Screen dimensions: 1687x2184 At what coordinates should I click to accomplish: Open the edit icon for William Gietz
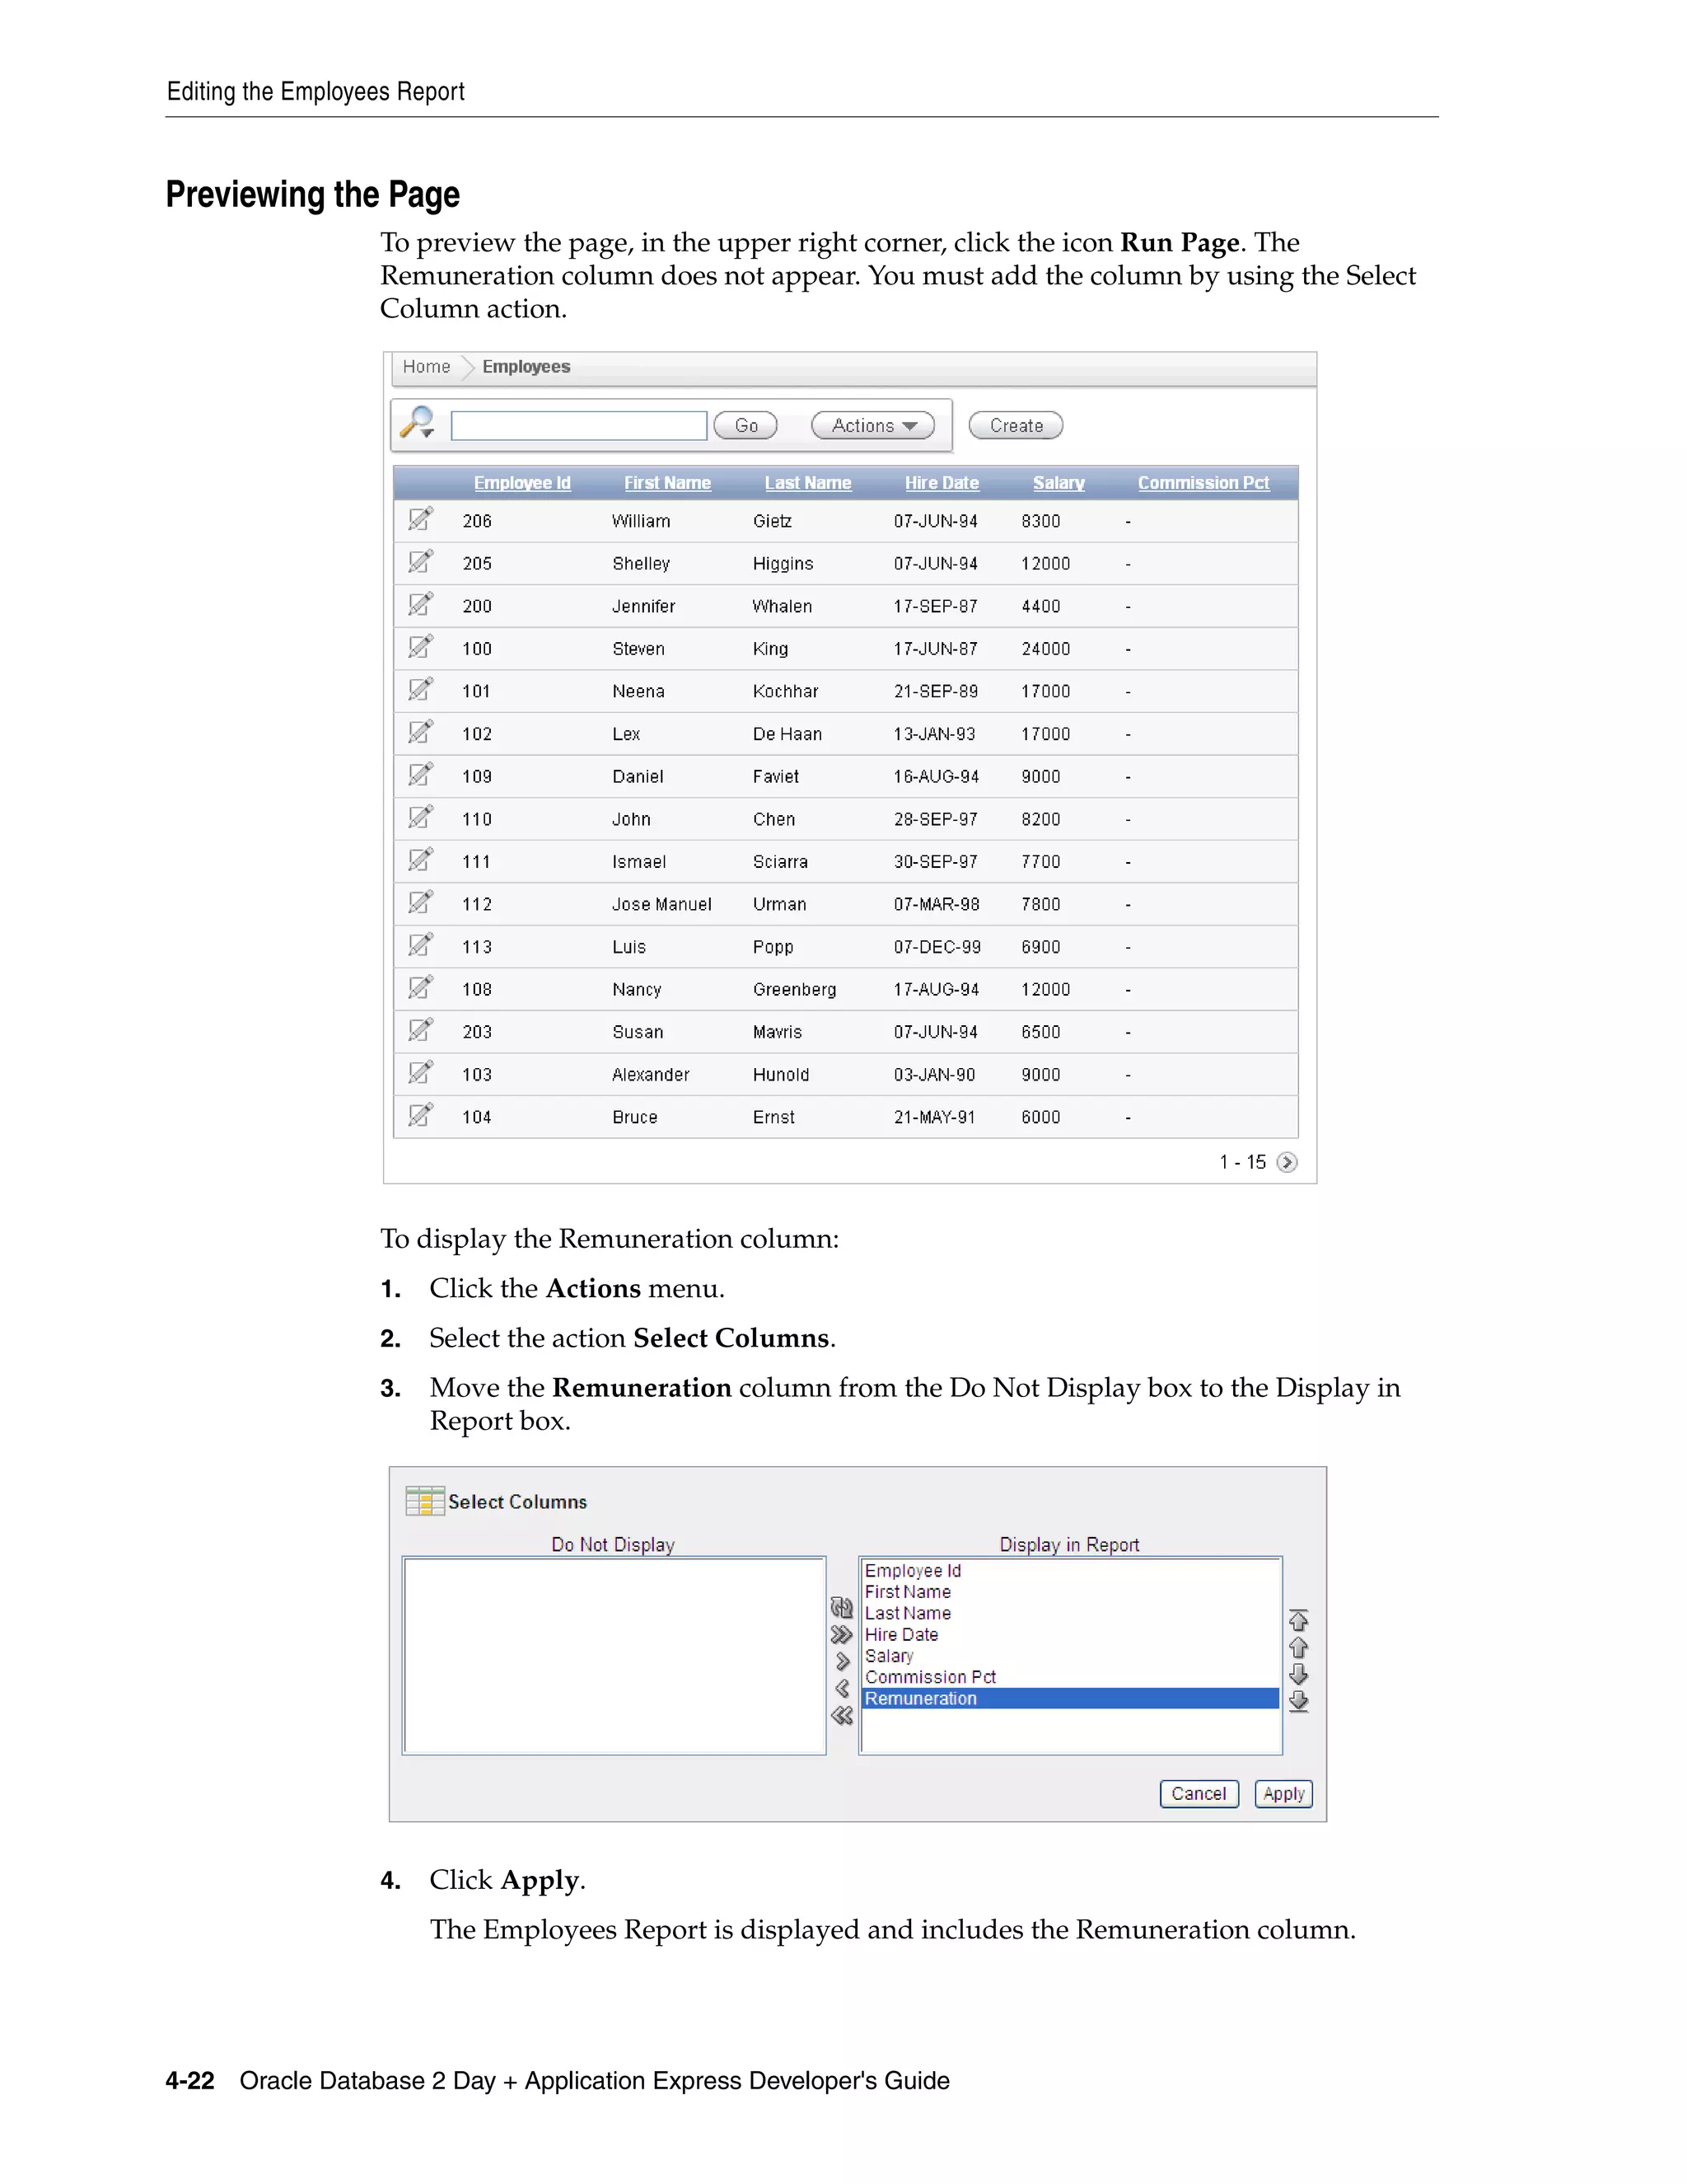click(x=421, y=519)
